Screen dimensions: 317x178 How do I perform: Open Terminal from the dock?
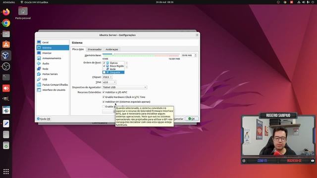(6, 77)
